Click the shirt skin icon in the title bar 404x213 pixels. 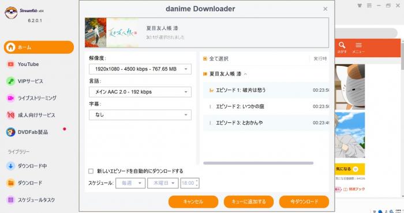coord(360,5)
